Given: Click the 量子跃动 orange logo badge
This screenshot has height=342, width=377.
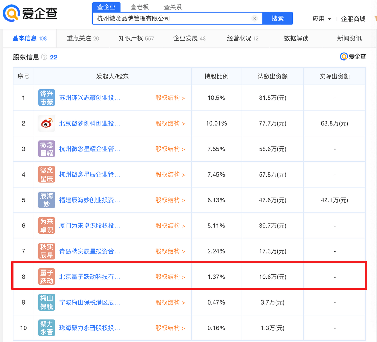Looking at the screenshot, I should (46, 277).
